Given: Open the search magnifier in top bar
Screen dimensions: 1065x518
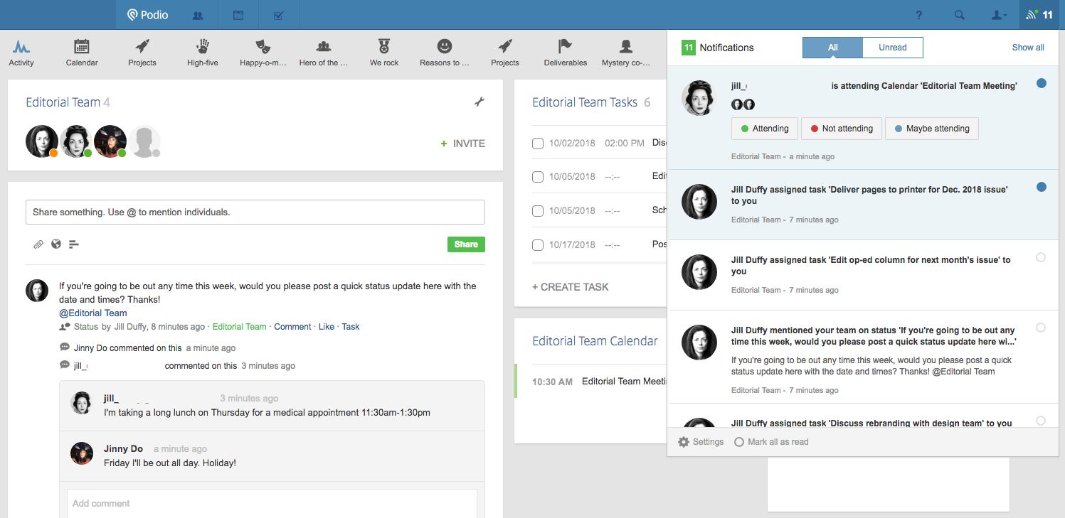Looking at the screenshot, I should [x=959, y=15].
